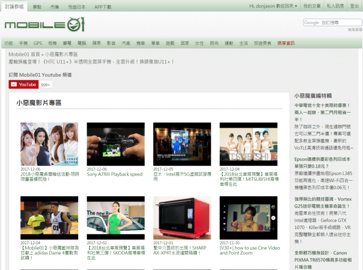Image resolution: width=363 pixels, height=270 pixels.
Task: Open the 居家 category menu
Action: (x=185, y=43)
